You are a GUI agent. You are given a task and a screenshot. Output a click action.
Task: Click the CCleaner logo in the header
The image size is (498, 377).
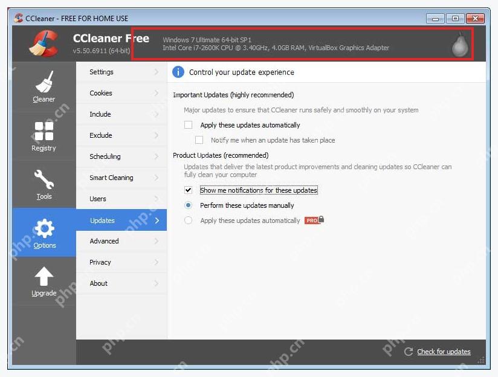44,44
